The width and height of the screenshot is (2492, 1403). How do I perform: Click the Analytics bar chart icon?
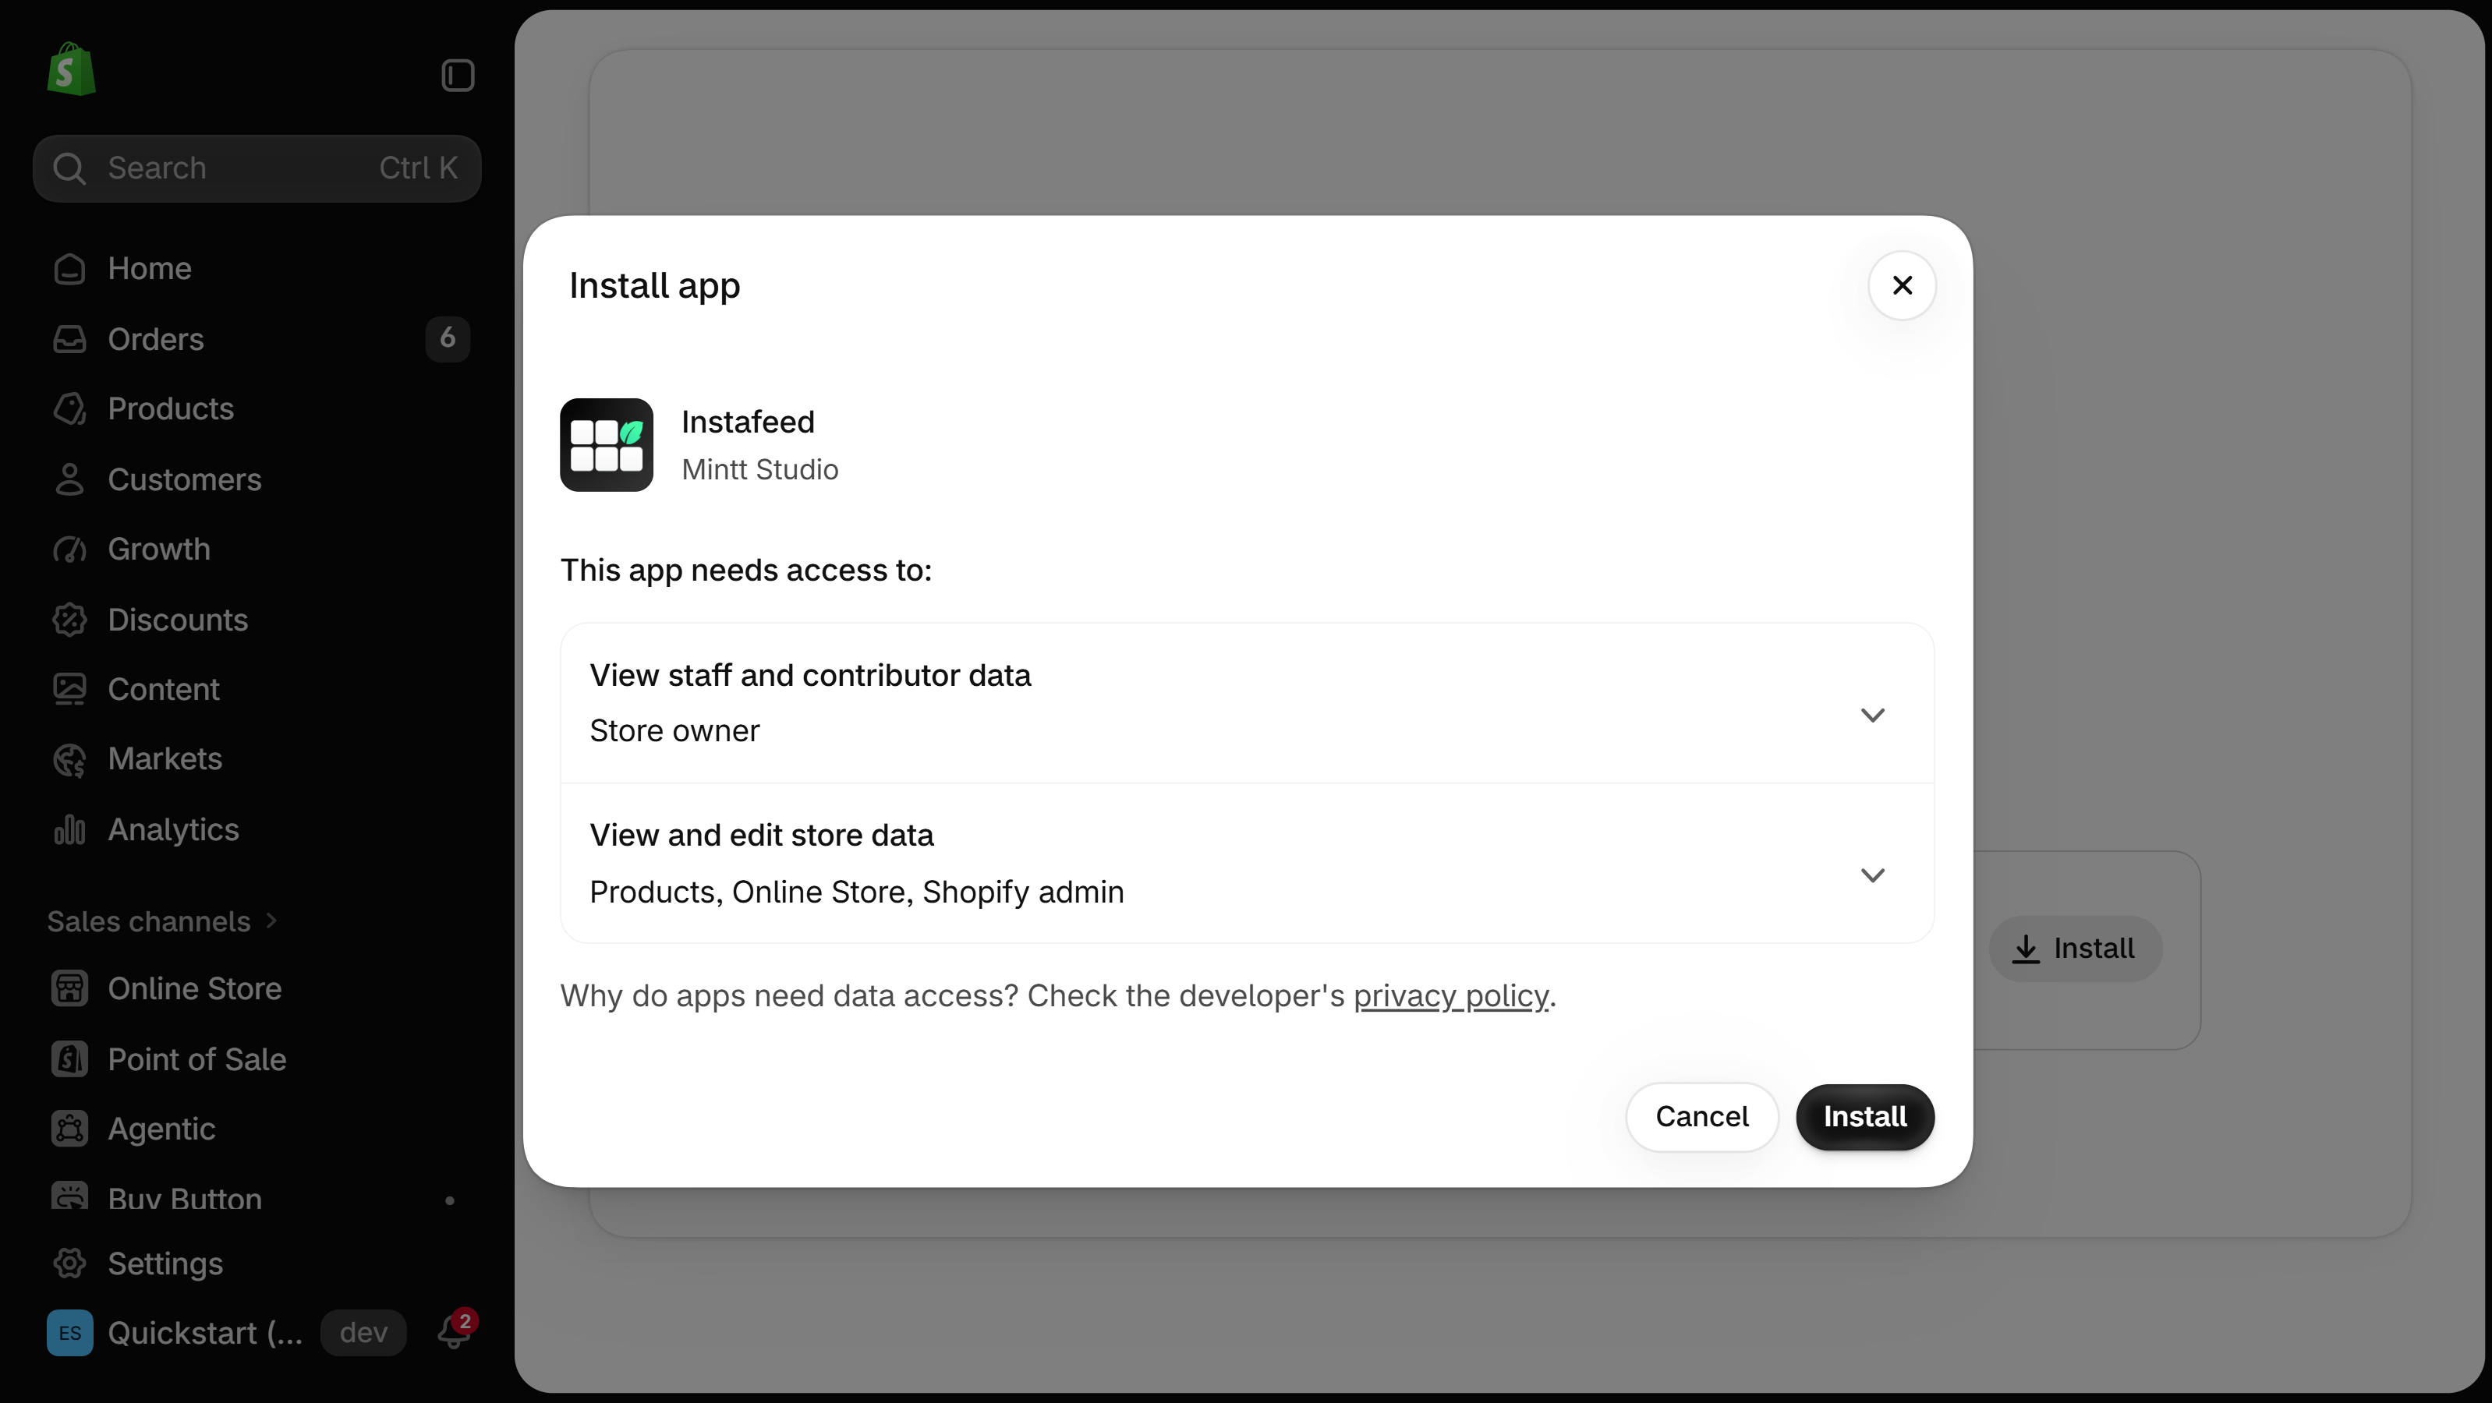[x=69, y=829]
